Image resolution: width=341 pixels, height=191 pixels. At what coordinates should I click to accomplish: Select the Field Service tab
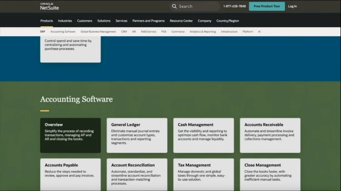point(148,32)
